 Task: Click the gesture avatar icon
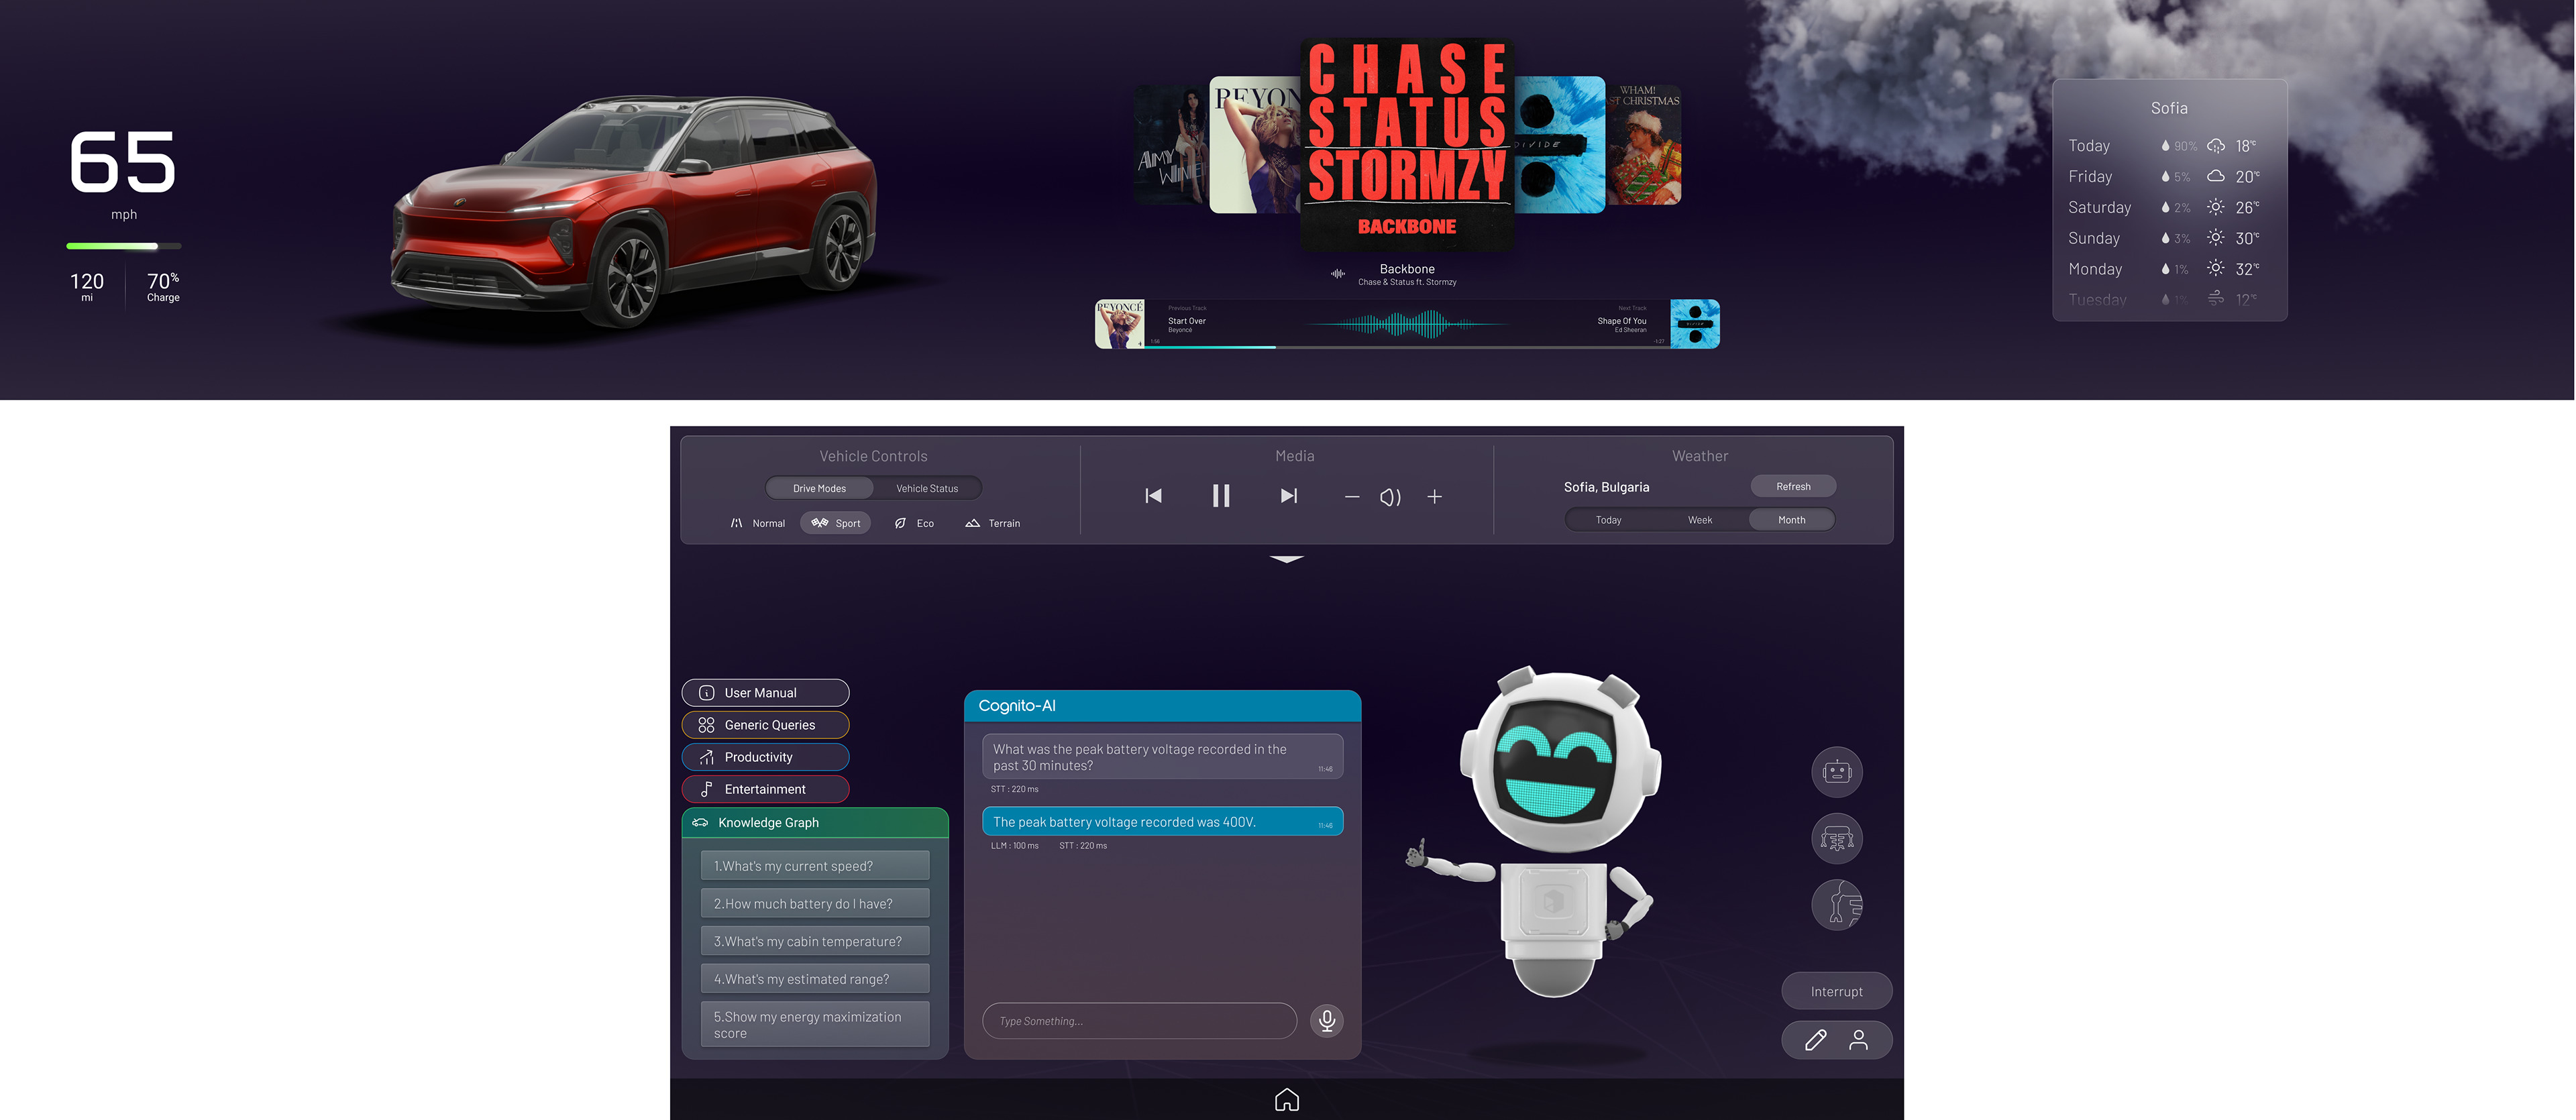coord(1837,905)
